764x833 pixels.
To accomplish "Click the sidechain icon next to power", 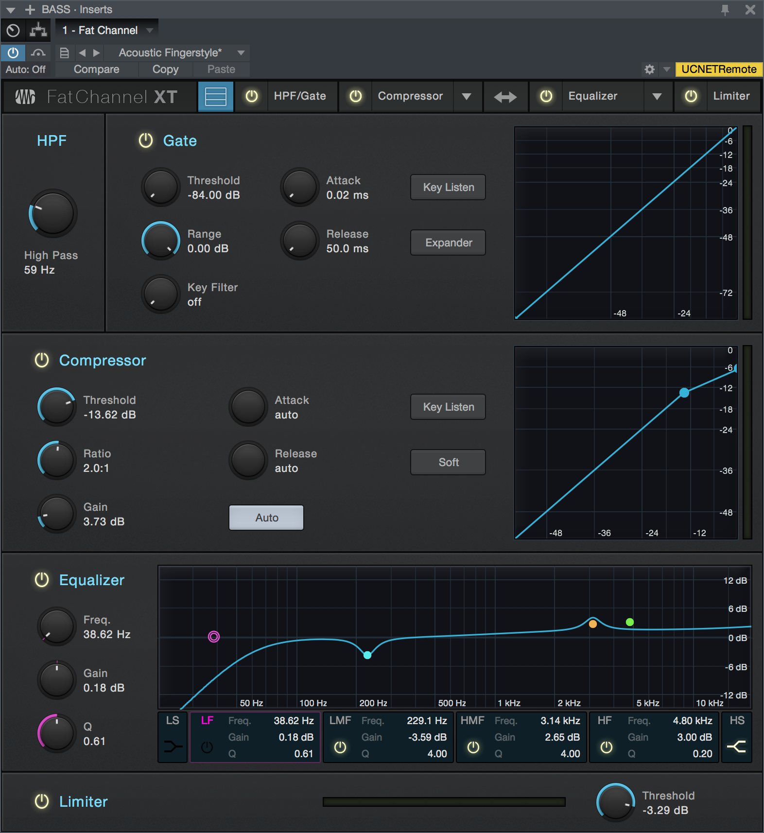I will click(38, 52).
